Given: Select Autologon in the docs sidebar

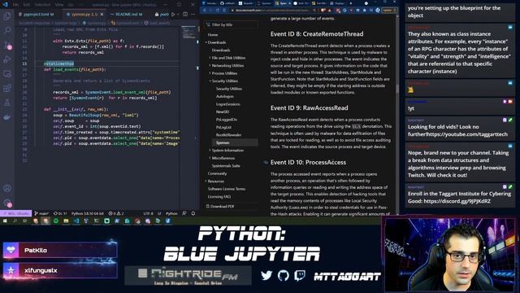Looking at the screenshot, I should pos(225,96).
